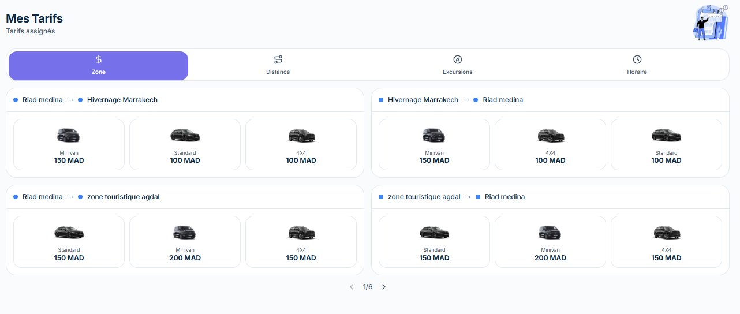Open the Excursions tab
This screenshot has width=740, height=314.
pos(458,65)
